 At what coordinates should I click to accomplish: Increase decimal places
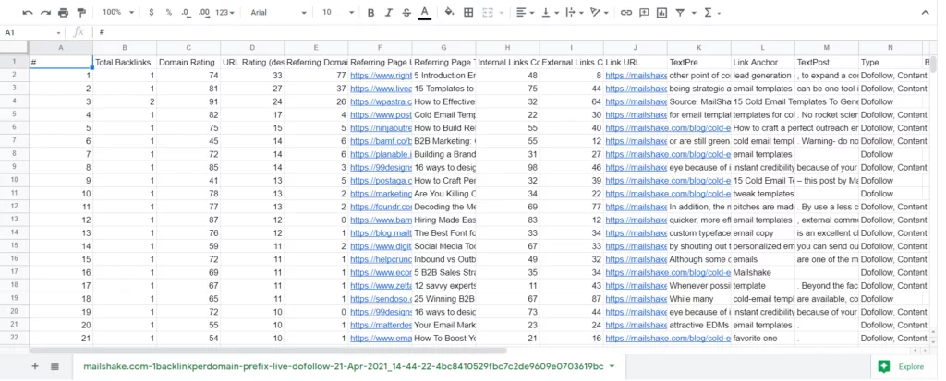(204, 13)
